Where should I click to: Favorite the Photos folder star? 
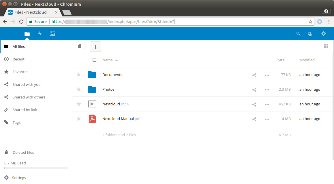[79, 90]
